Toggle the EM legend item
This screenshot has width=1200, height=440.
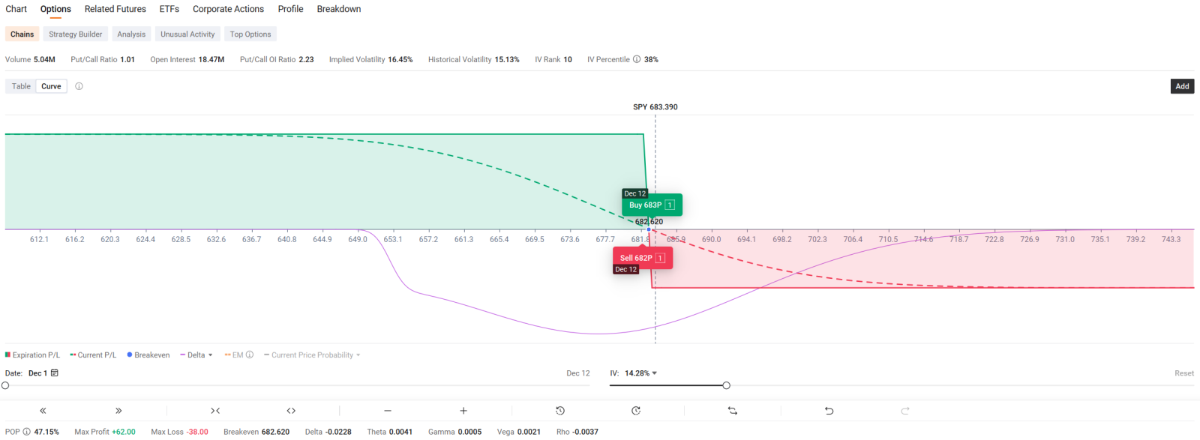click(234, 355)
